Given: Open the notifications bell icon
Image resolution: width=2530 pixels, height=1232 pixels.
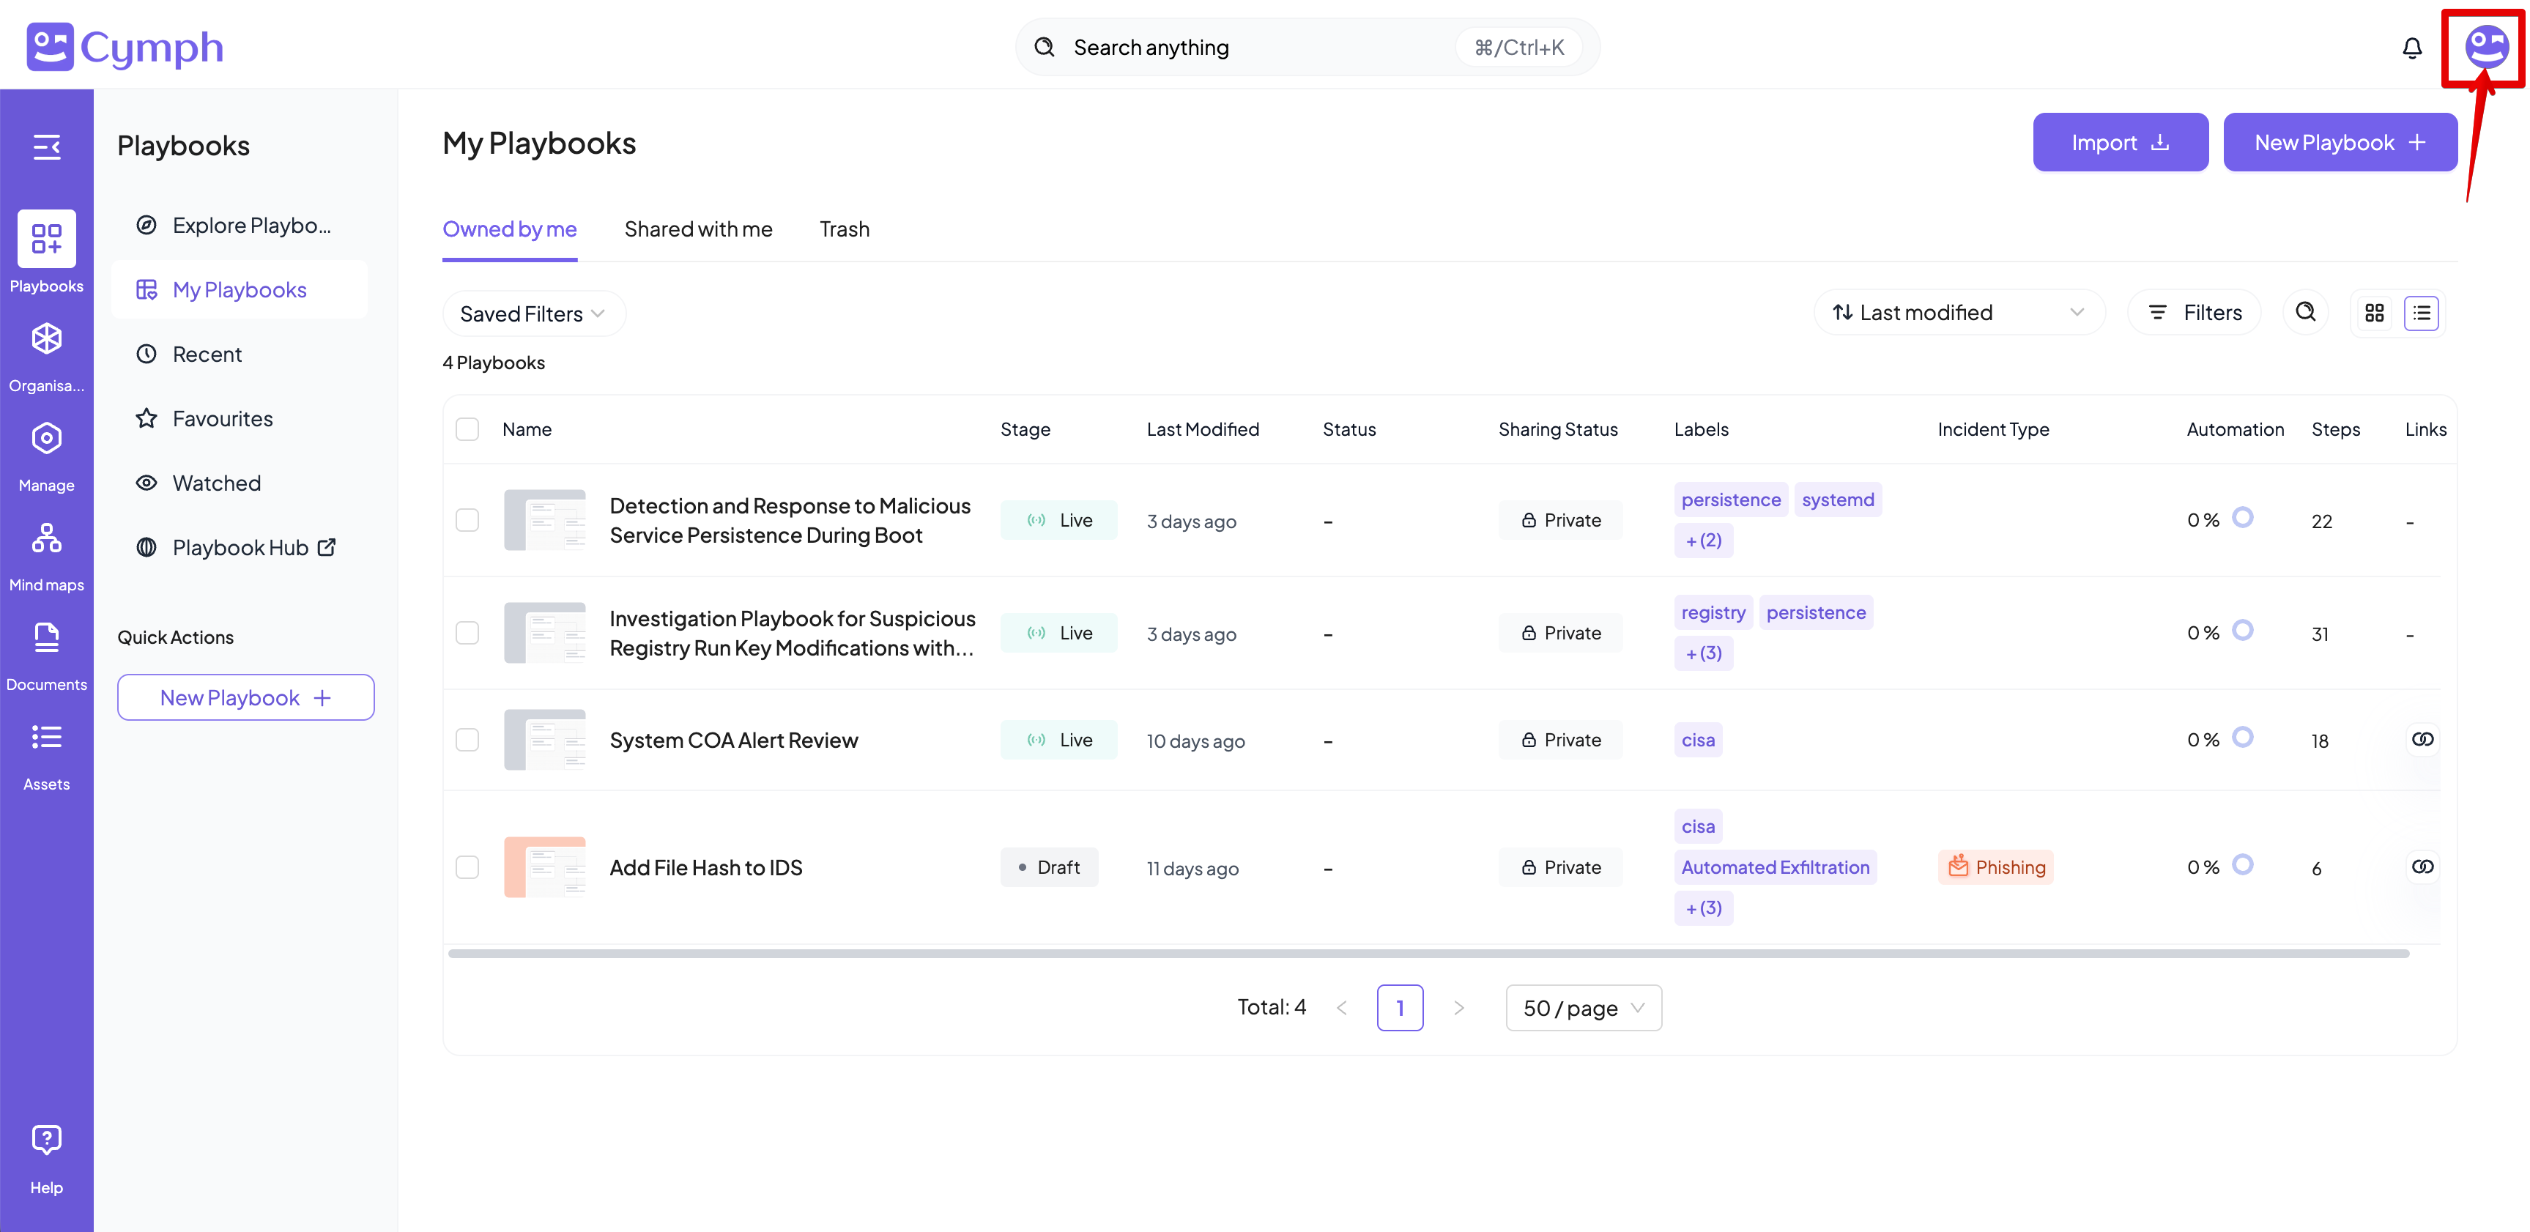Looking at the screenshot, I should click(x=2411, y=47).
